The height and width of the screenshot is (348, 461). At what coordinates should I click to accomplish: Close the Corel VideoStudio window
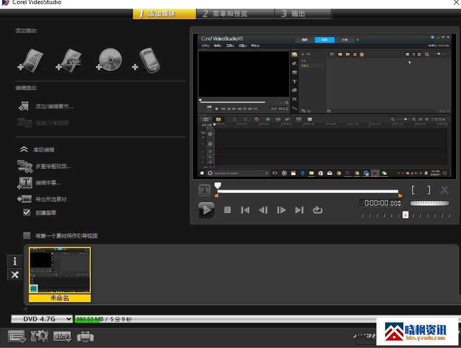[x=456, y=3]
